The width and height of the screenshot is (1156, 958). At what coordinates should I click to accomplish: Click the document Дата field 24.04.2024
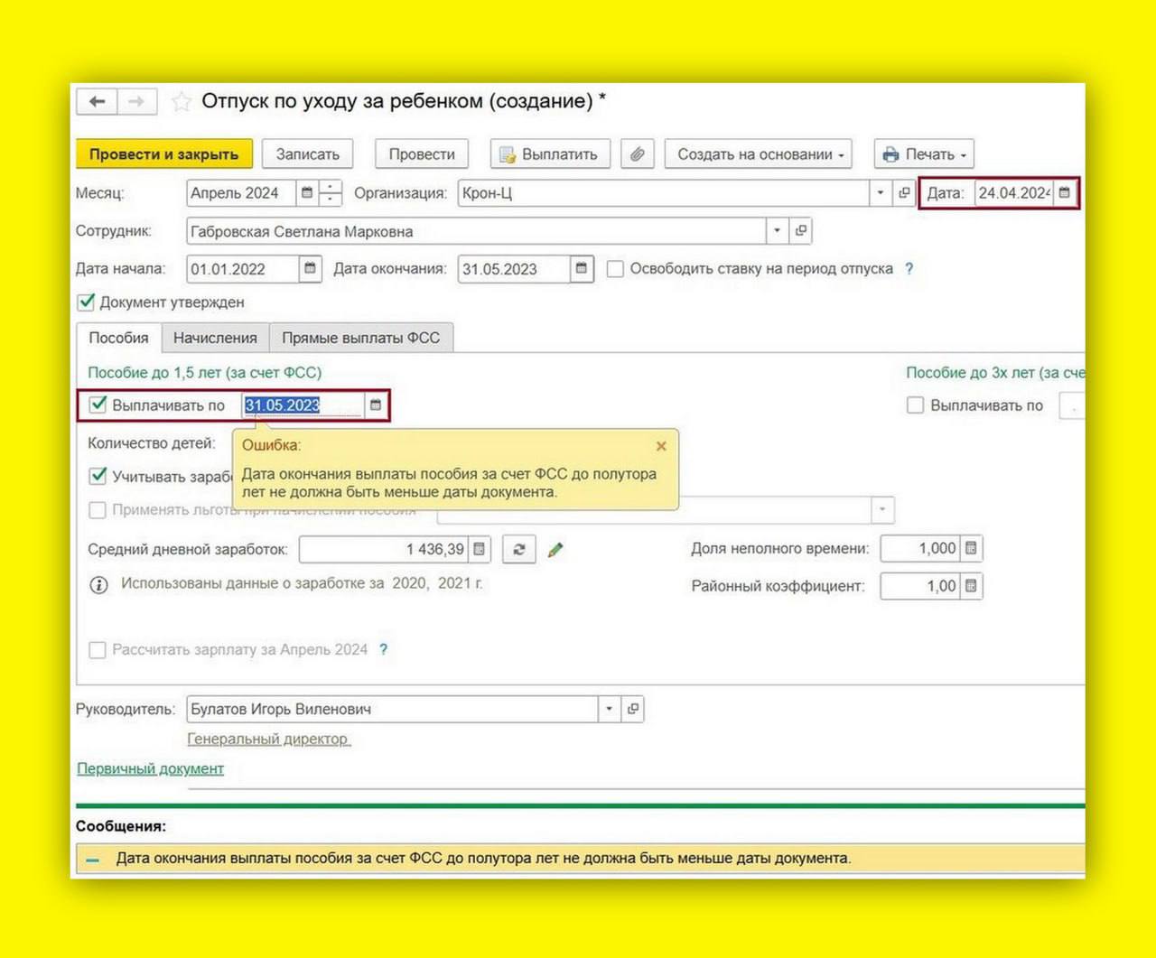pos(1013,193)
